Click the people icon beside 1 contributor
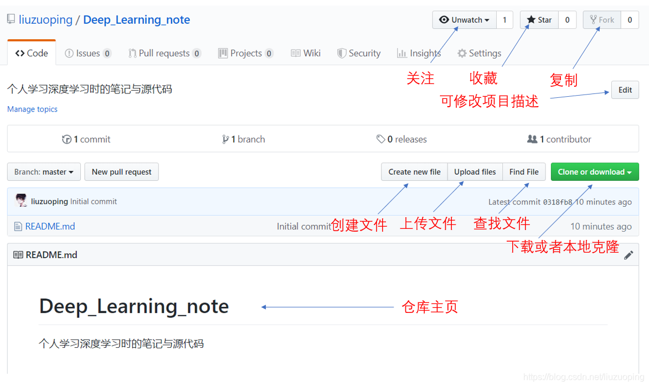 [532, 139]
